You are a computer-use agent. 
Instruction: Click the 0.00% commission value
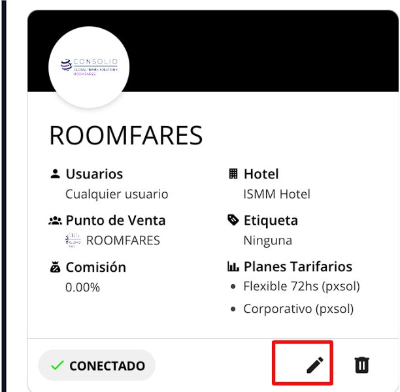tap(82, 287)
